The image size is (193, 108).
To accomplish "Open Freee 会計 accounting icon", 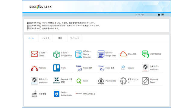I will [x=79, y=68].
